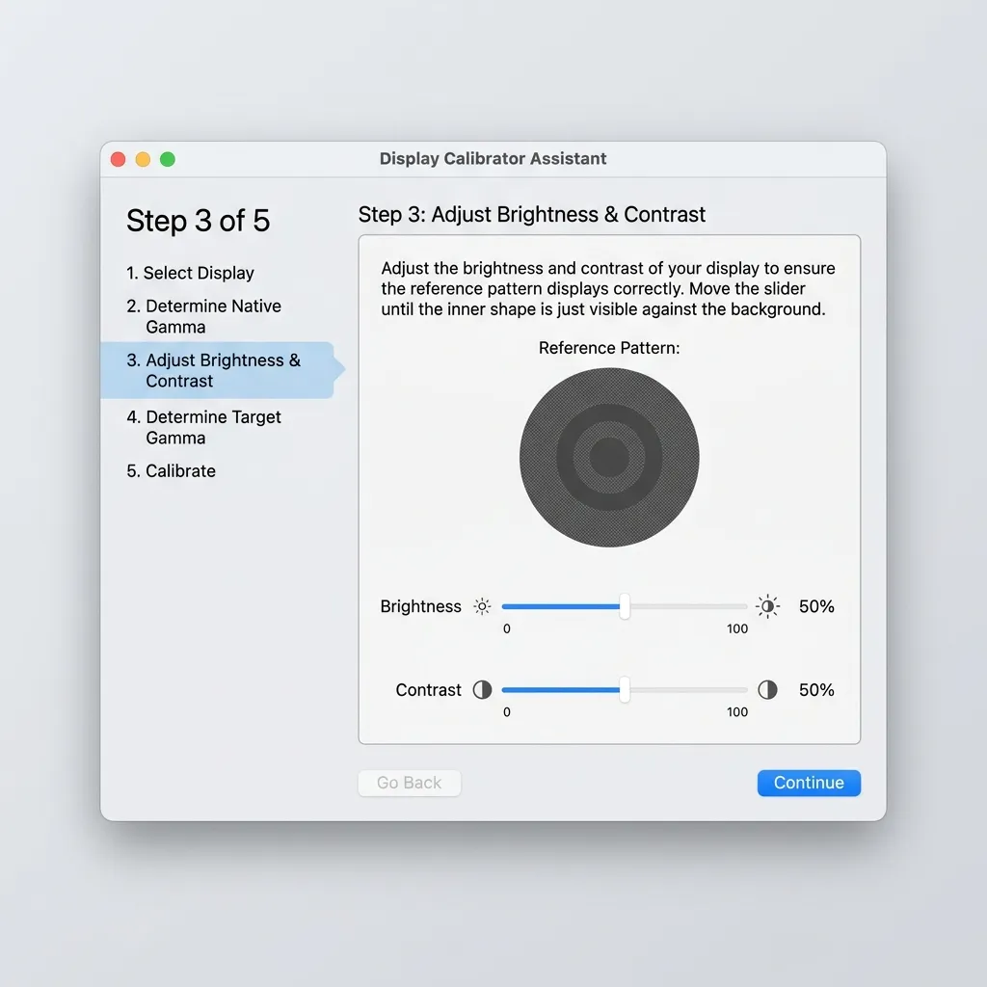
Task: Select step 4 Determine Target Gamma
Action: coord(204,427)
